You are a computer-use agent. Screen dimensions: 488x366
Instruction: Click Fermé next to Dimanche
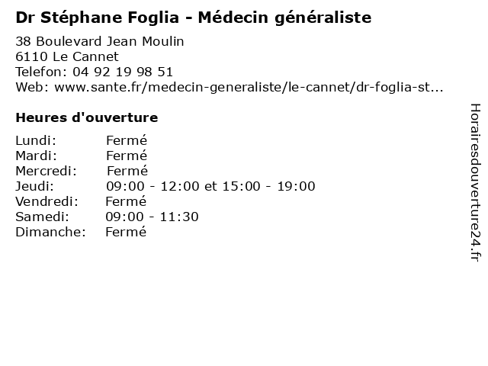pyautogui.click(x=126, y=232)
